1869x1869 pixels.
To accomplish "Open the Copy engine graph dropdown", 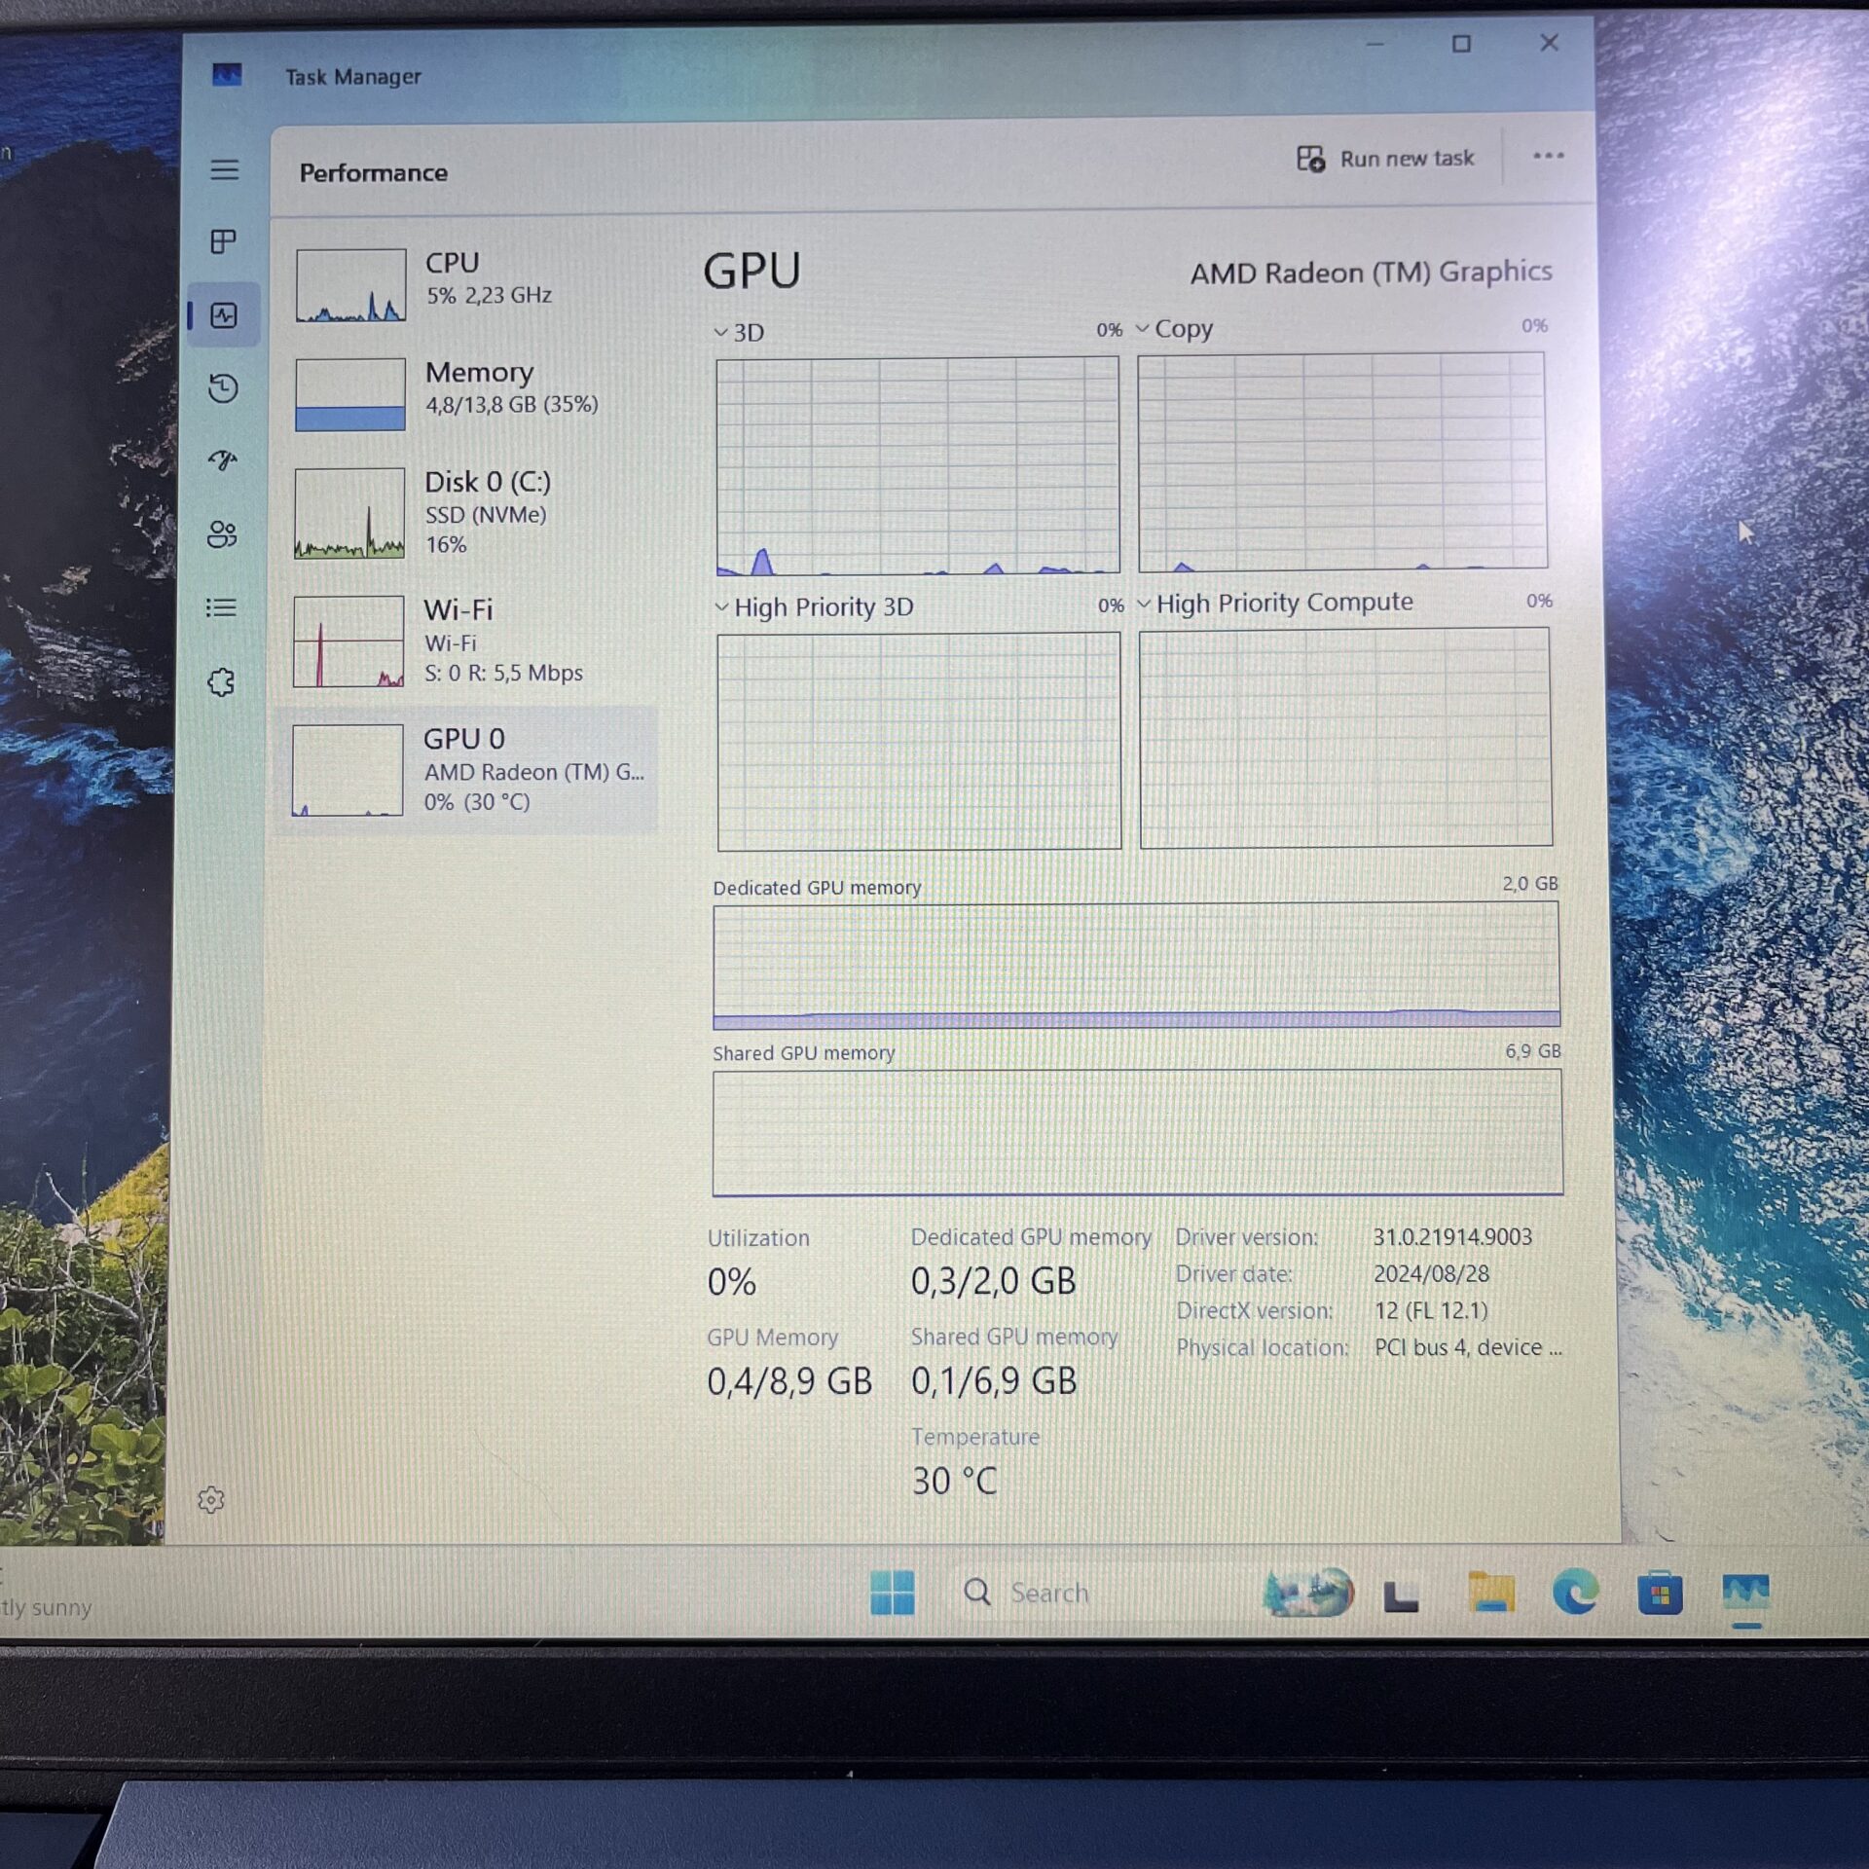I will 1143,328.
